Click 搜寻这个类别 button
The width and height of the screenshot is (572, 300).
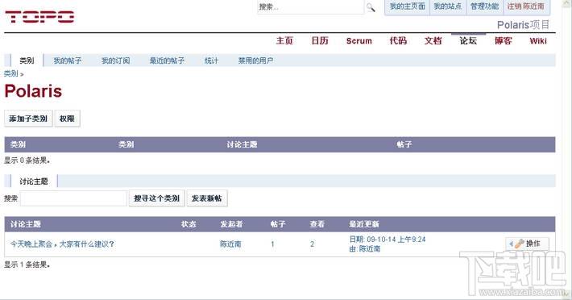[x=156, y=198]
